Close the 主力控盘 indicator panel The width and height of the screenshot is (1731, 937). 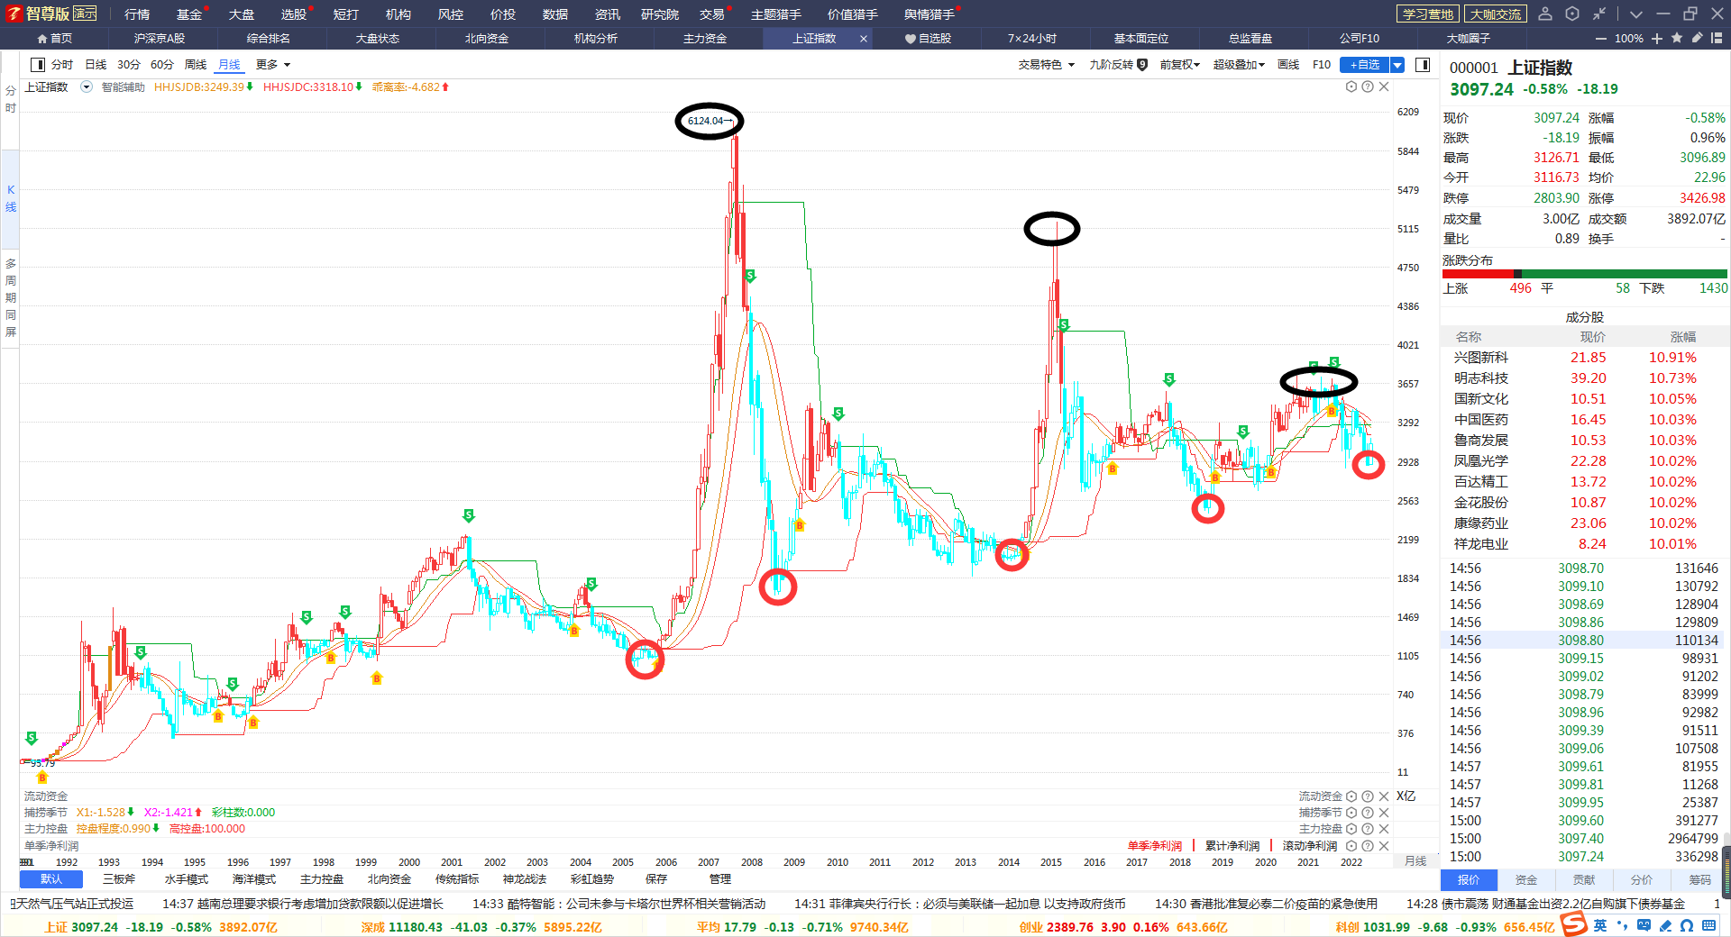click(x=1384, y=829)
